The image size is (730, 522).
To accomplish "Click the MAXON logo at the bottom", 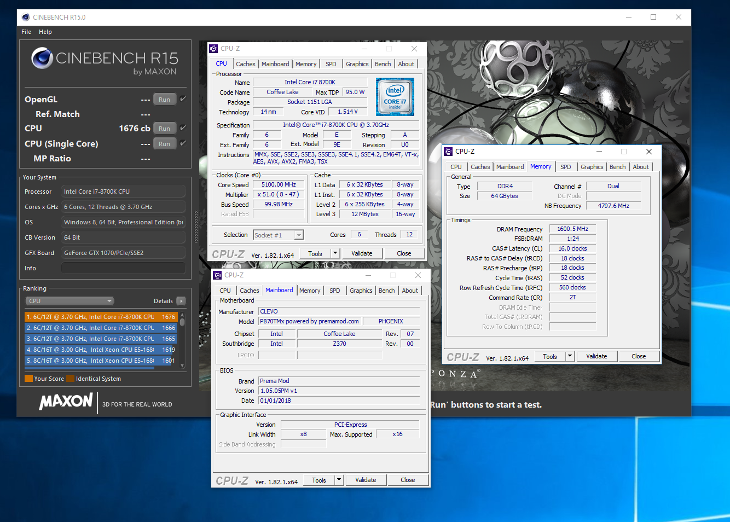I will (66, 402).
